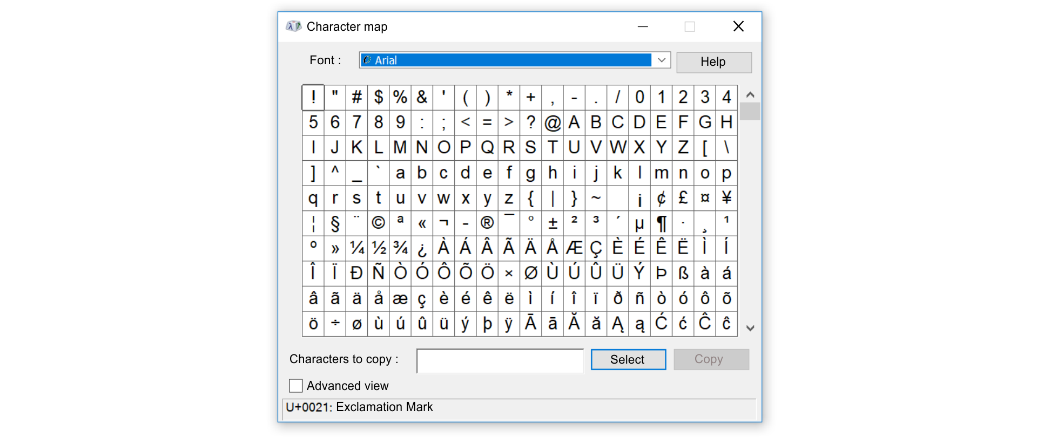
Task: Click the Copy button
Action: tap(711, 359)
